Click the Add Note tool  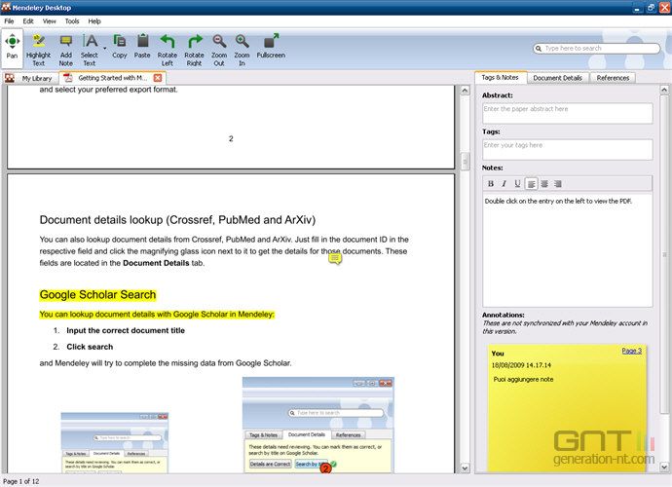tap(66, 47)
